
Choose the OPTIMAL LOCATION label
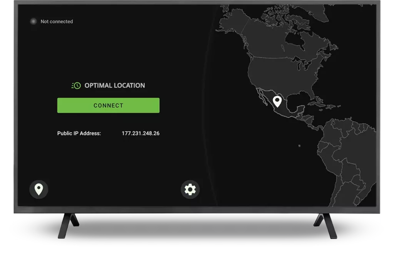point(115,85)
